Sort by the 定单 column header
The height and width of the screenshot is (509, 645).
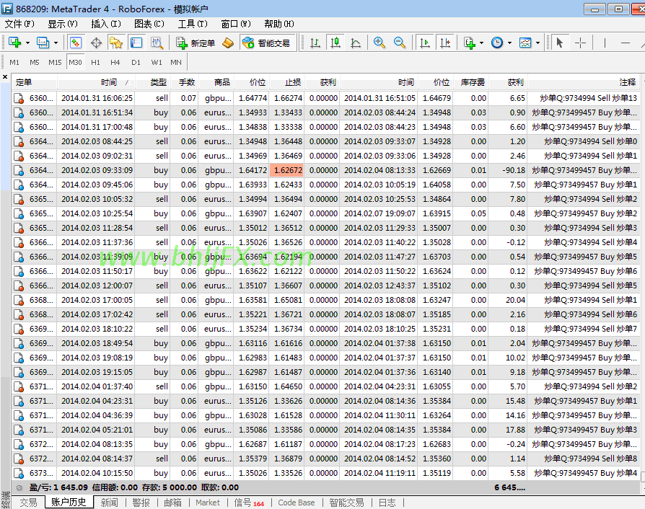click(x=34, y=82)
